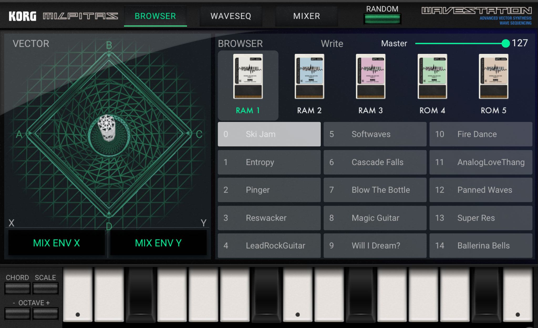Viewport: 538px width, 328px height.
Task: Load preset 4 LeadRockGuitar
Action: point(269,245)
